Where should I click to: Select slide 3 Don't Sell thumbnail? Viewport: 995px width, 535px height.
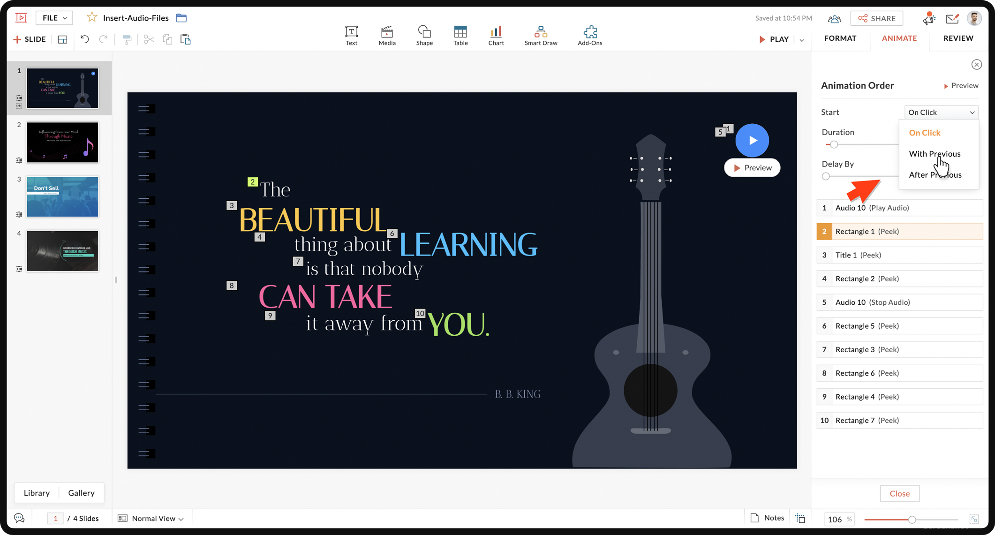click(x=62, y=196)
